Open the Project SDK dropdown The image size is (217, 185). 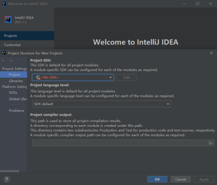coord(73,77)
